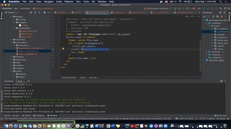
Task: Collapse the stylesheets folder
Action: pos(14,28)
